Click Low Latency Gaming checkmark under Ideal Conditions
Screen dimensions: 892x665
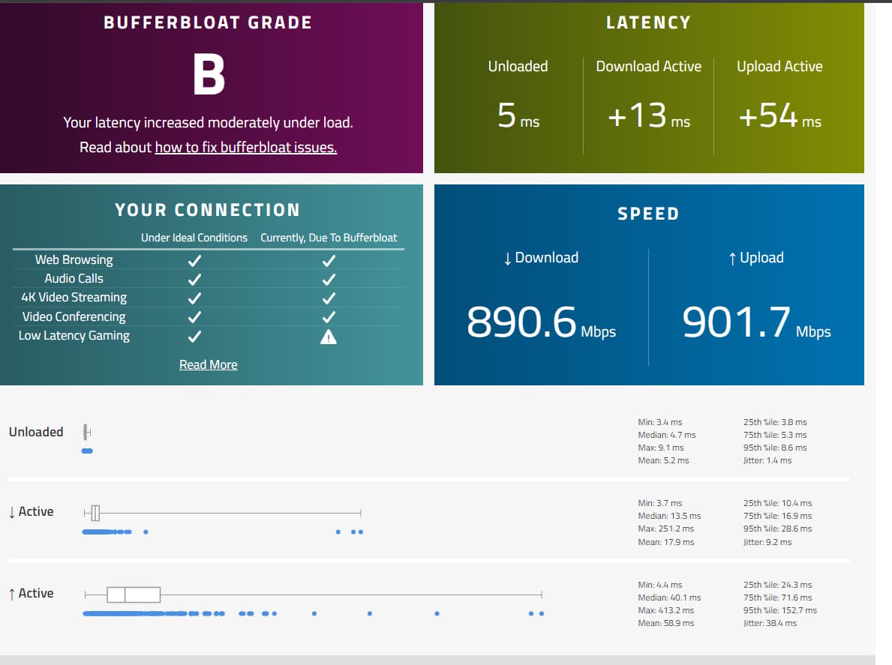pos(194,337)
